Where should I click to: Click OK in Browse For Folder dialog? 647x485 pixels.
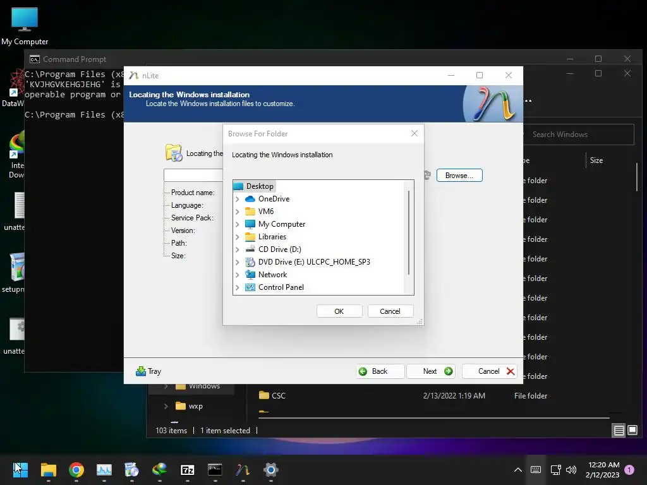(339, 311)
